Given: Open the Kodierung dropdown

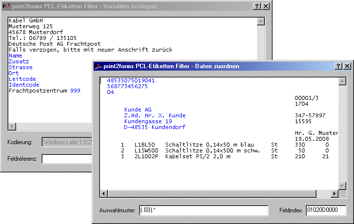Looking at the screenshot, I should click(67, 142).
